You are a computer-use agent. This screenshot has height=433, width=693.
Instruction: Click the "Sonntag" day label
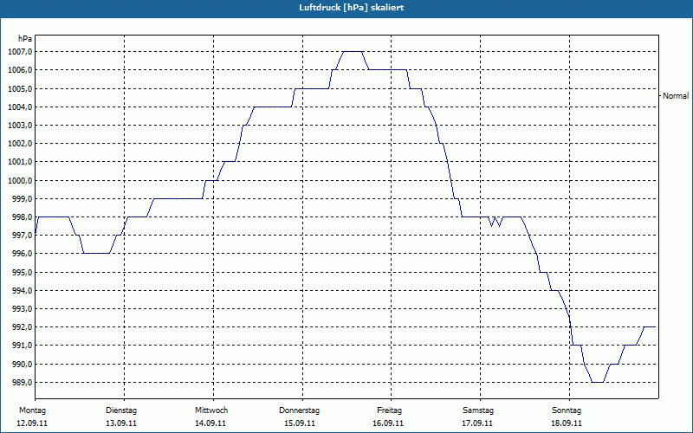coord(567,410)
